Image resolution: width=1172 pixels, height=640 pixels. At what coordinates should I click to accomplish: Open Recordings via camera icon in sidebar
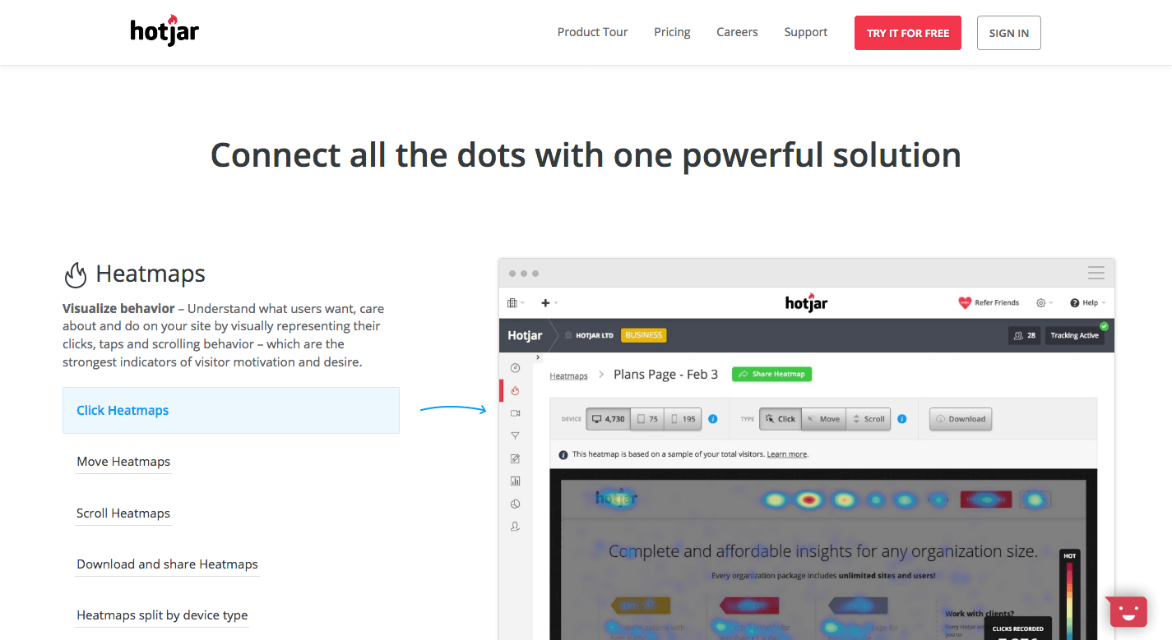515,413
